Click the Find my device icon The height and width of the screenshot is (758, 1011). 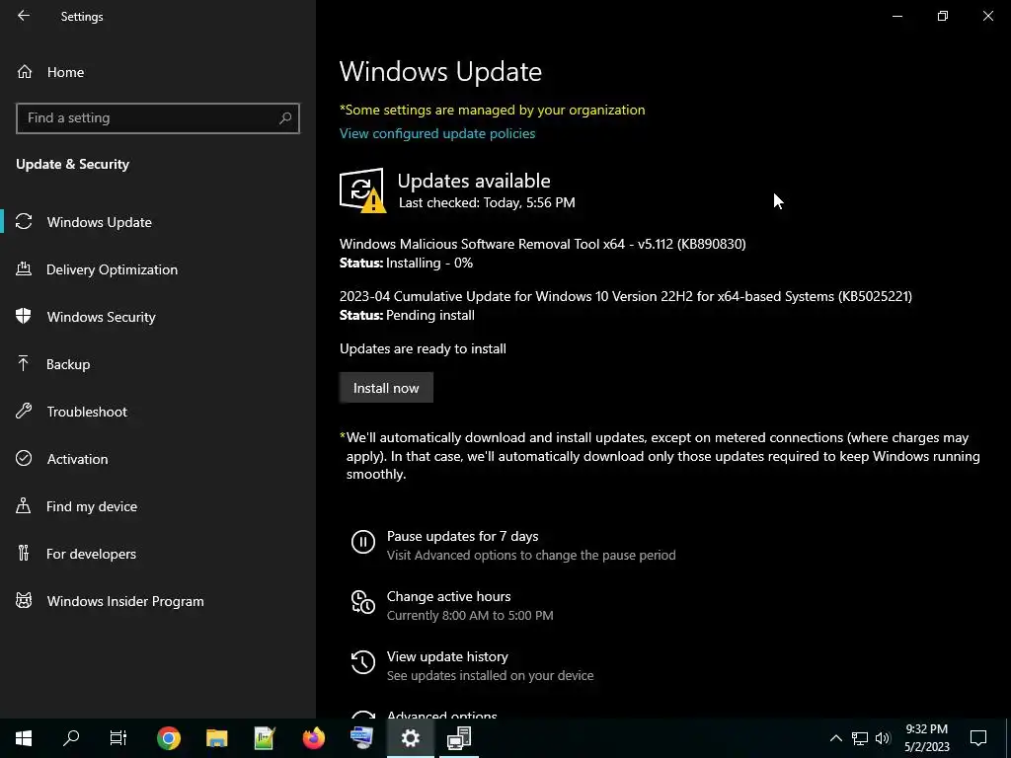24,505
